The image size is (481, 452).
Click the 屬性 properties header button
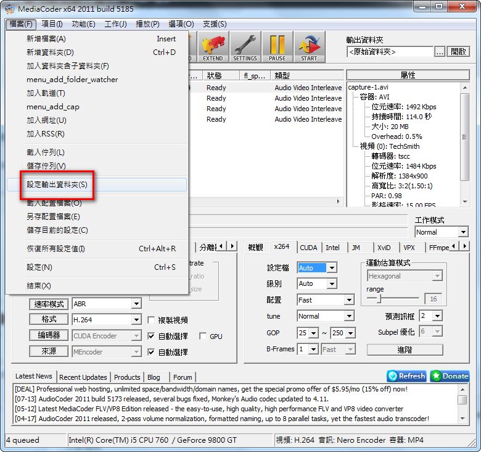408,75
